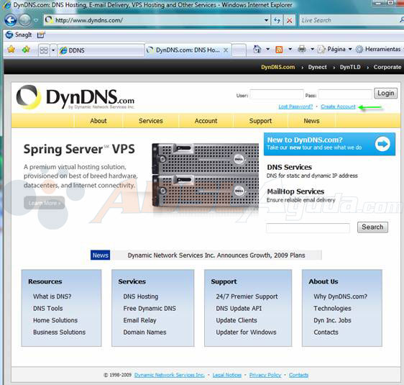Open the What is DNS? link
This screenshot has width=404, height=385.
point(52,296)
